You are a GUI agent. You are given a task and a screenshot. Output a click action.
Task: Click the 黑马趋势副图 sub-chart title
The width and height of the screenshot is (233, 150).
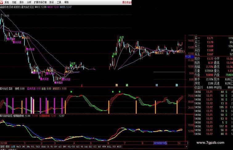pyautogui.click(x=6, y=116)
